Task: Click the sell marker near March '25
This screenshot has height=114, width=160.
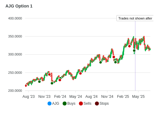Action: [130, 46]
